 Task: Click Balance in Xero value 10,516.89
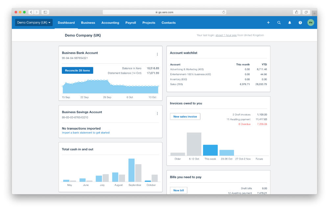153,68
